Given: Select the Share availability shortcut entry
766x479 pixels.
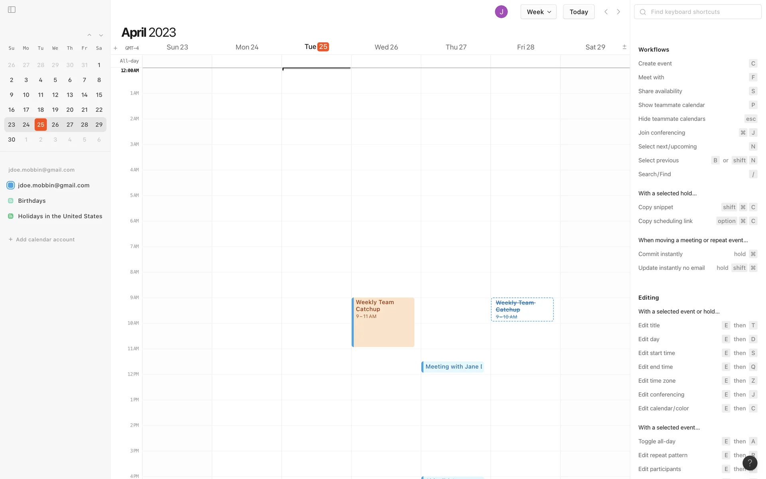Looking at the screenshot, I should (x=660, y=91).
